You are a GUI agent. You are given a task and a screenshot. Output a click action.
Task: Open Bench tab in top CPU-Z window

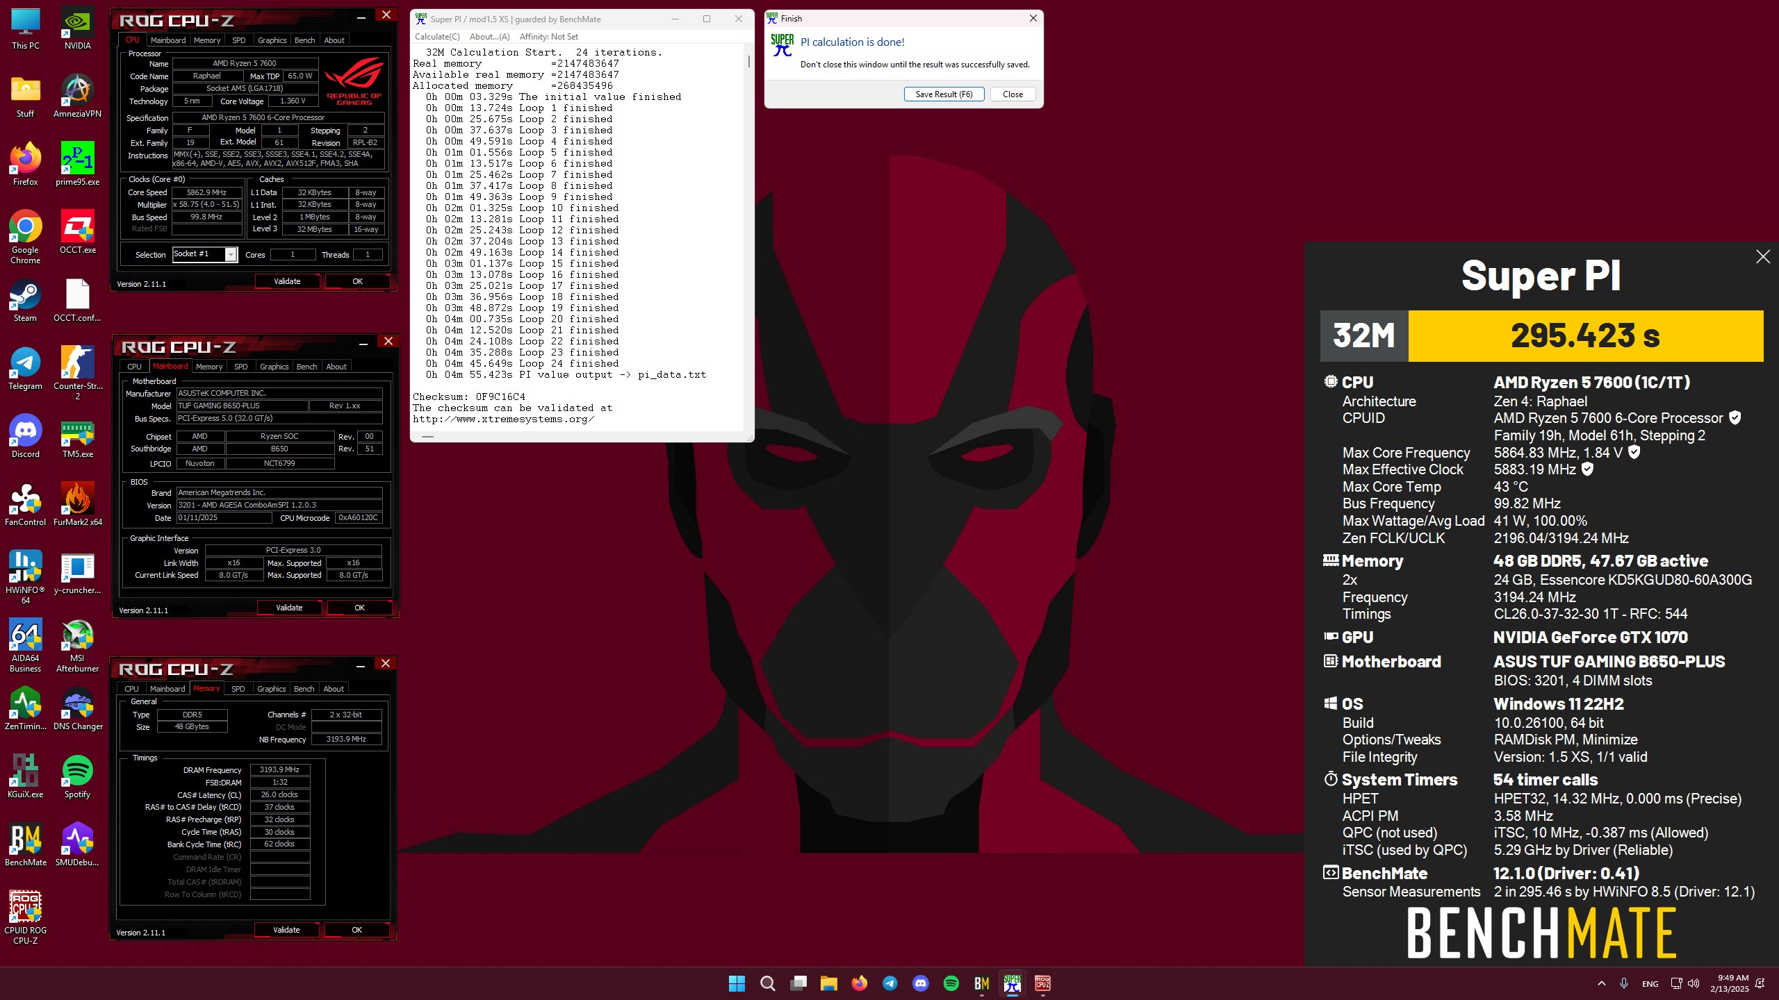coord(304,40)
